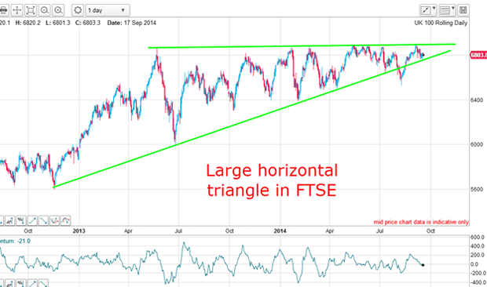Click the percent scale icon on main chart
Screen dimensions: 487x287
click(x=20, y=220)
